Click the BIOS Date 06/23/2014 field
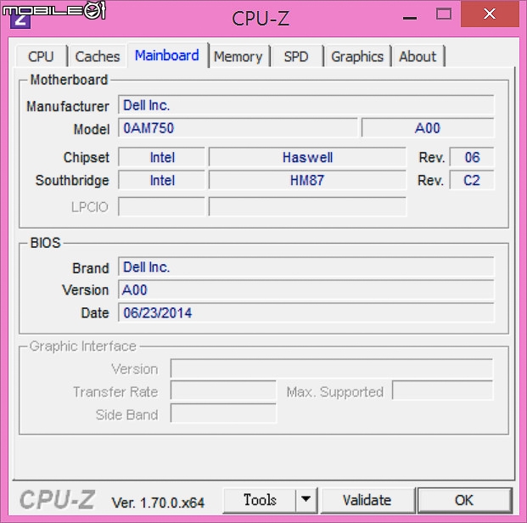The width and height of the screenshot is (527, 523). click(x=306, y=312)
